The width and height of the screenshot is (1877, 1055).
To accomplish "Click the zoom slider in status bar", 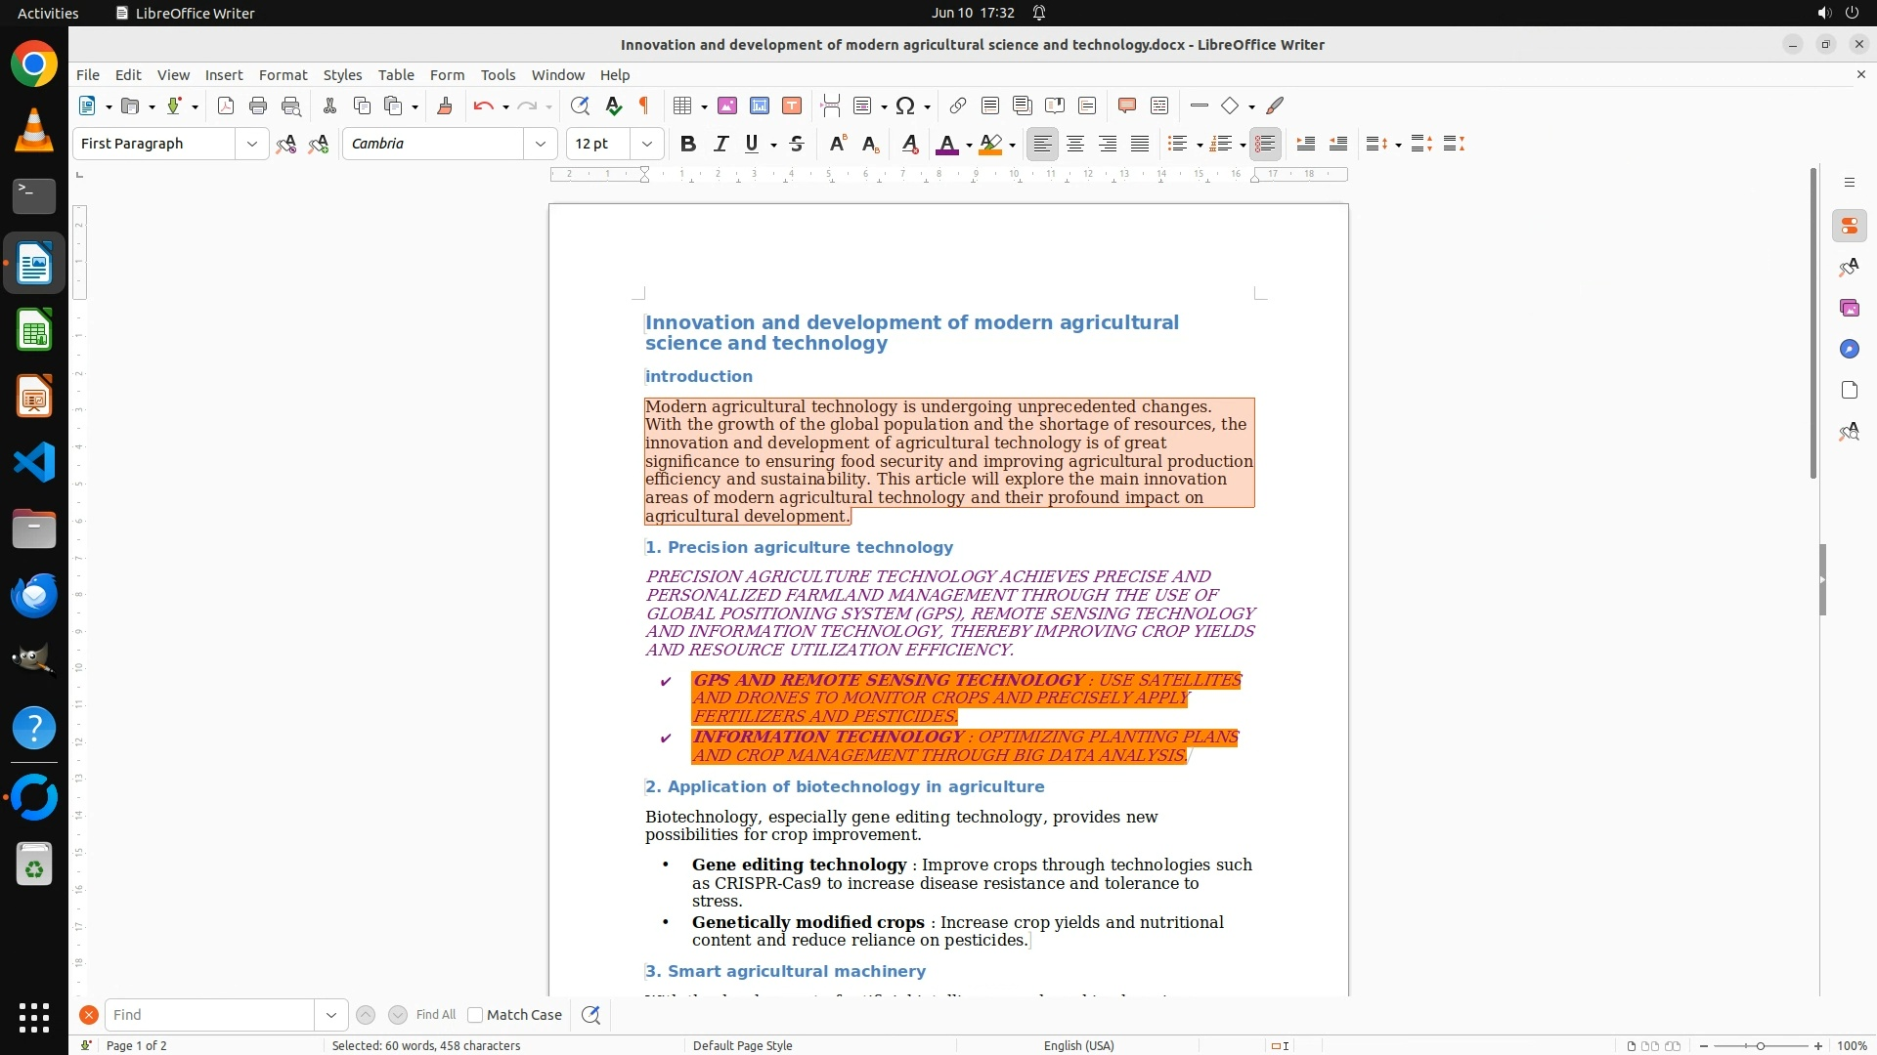I will point(1760,1045).
